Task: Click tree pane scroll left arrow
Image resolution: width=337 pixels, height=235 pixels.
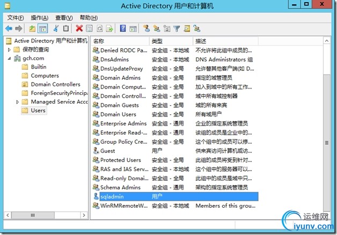Action: pos(8,215)
